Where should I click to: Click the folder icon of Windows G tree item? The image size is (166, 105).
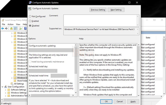[15, 39]
